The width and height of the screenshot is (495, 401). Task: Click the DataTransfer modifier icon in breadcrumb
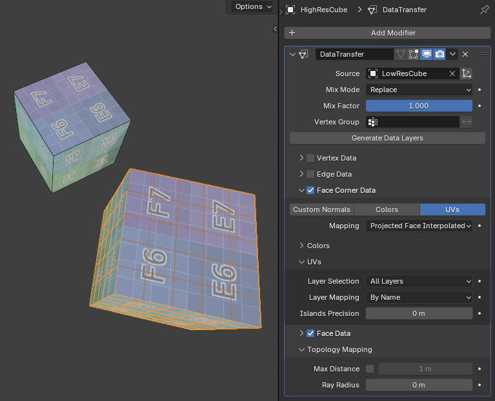coord(372,10)
